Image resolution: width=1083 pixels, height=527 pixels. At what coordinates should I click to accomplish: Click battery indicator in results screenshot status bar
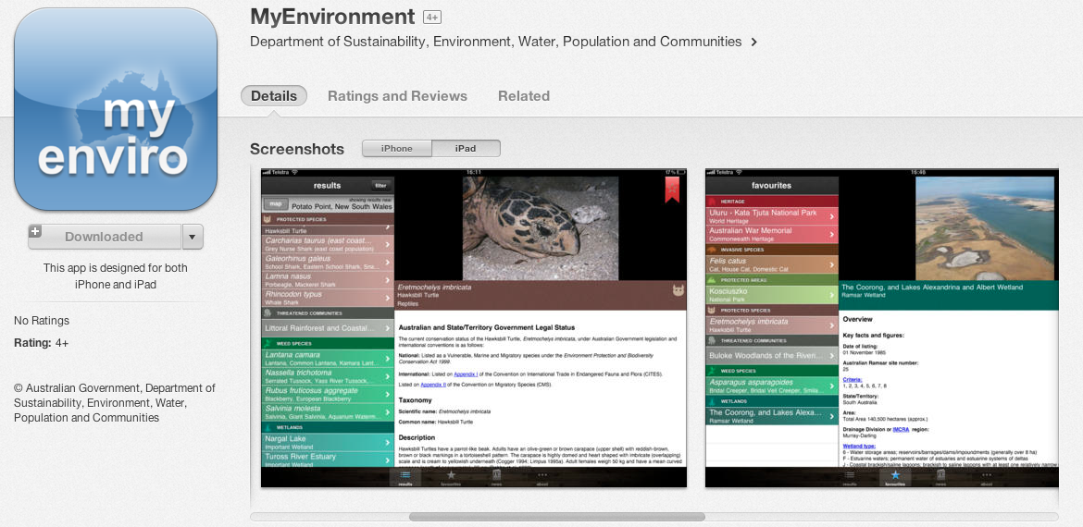[681, 172]
